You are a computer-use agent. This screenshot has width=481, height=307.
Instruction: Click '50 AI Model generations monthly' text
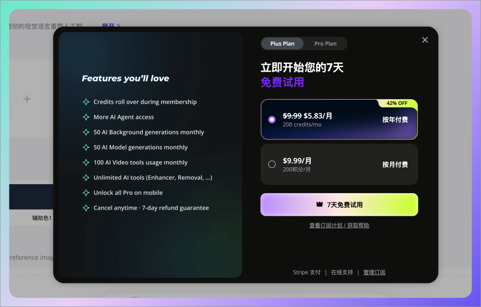140,147
